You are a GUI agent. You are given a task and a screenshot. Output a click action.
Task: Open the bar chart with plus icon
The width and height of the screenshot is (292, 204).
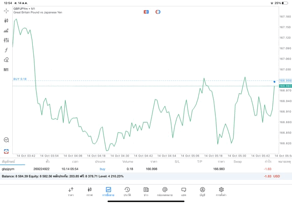[x=6, y=31]
